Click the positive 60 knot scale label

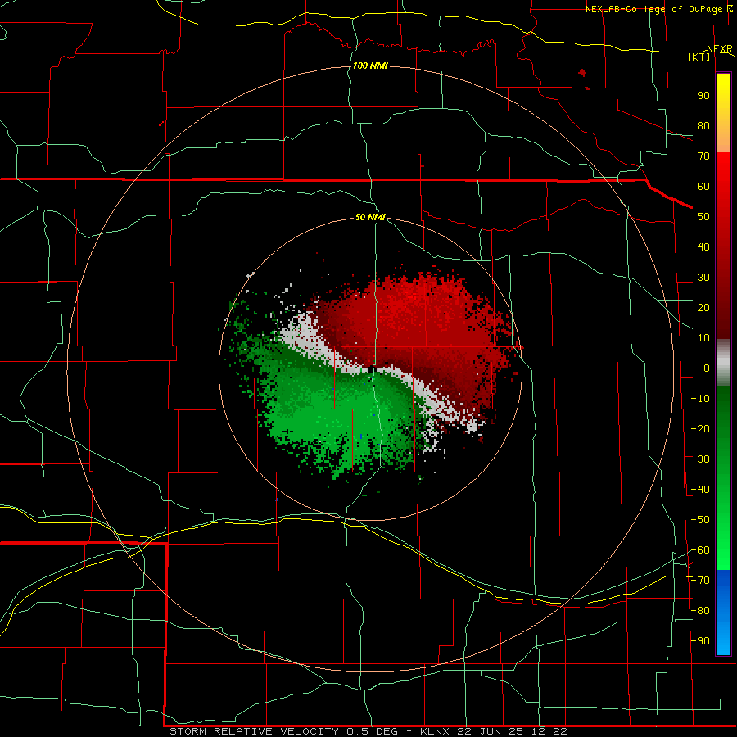[x=703, y=187]
